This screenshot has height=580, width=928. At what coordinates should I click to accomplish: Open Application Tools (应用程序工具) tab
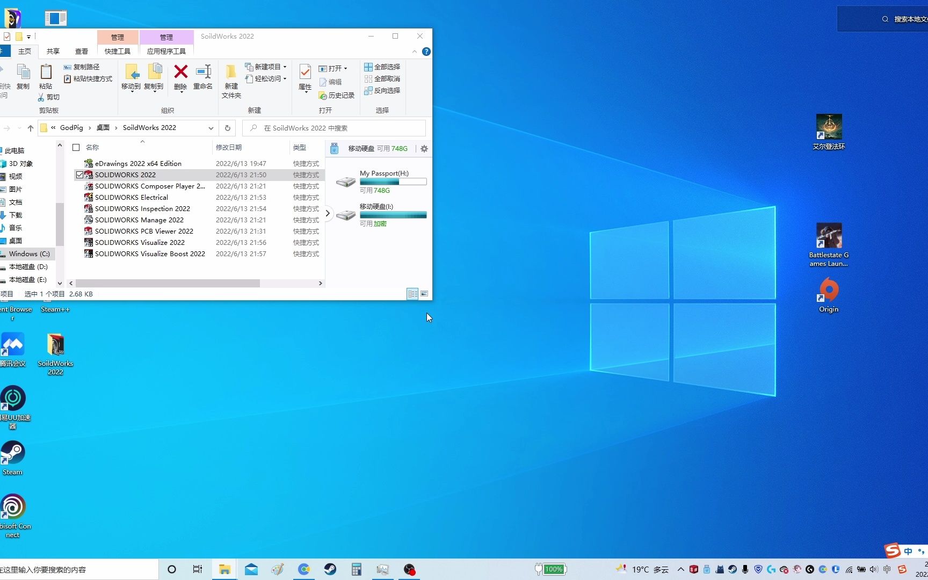pyautogui.click(x=166, y=52)
